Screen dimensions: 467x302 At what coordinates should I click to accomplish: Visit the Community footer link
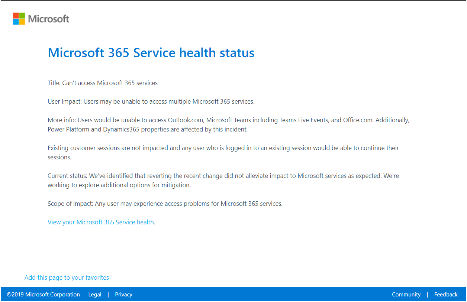point(406,295)
